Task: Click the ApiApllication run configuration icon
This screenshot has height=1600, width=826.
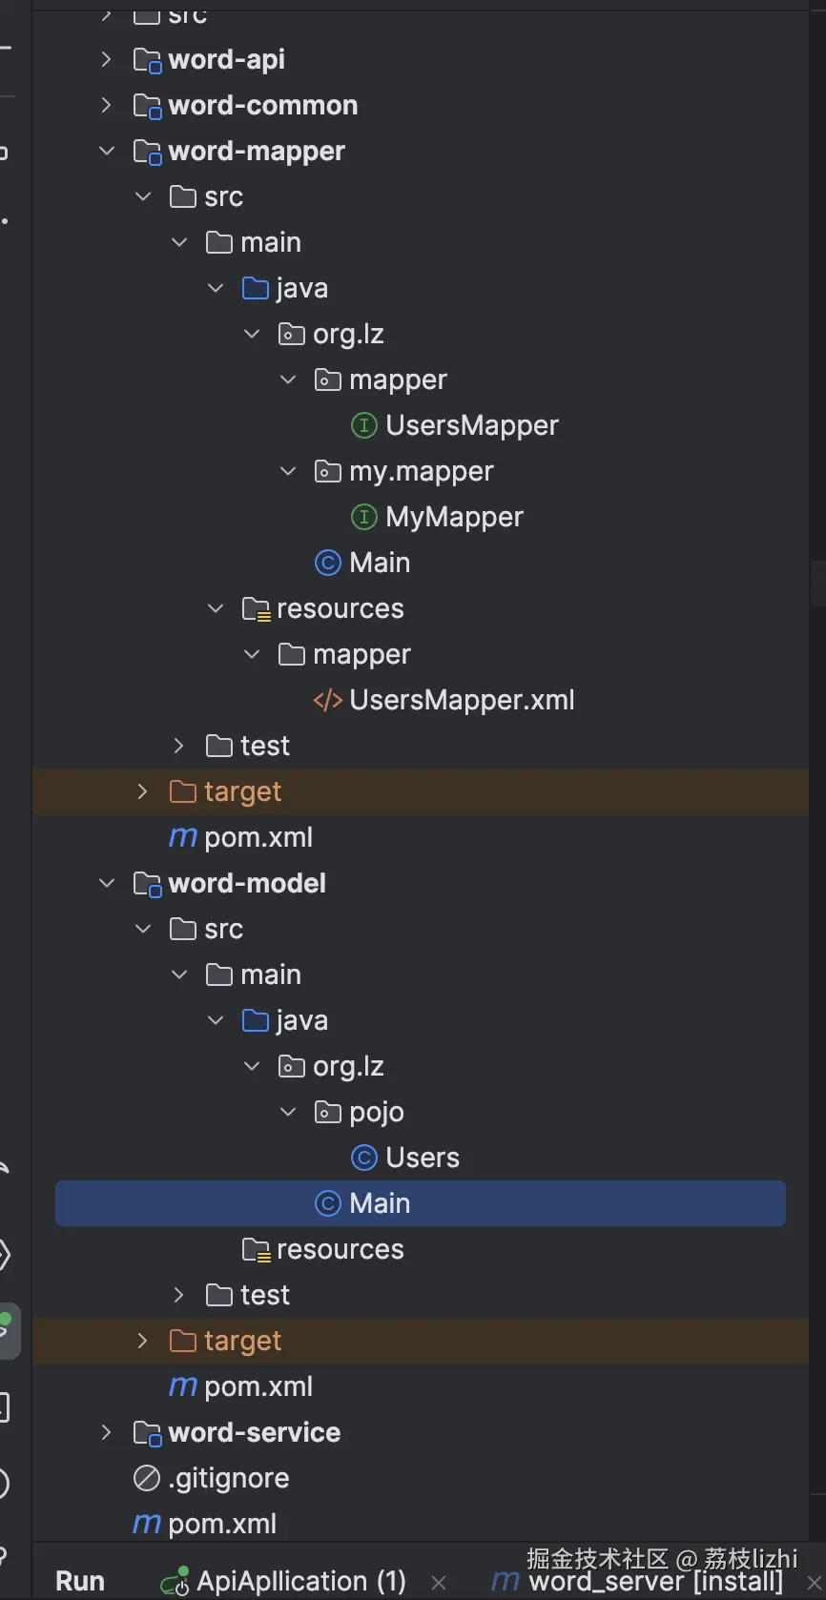Action: [x=175, y=1582]
